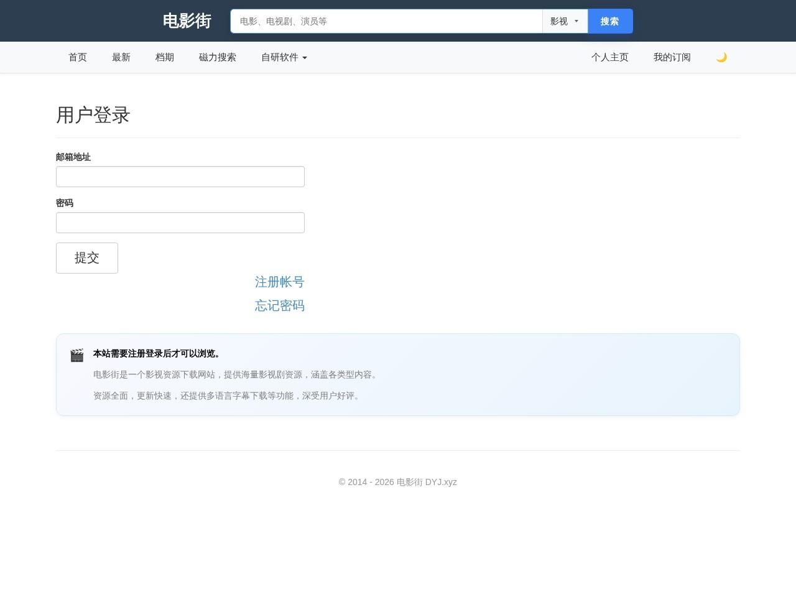Click the line starting 资源全面，更新快速
Viewport: 796px width, 597px height.
[228, 396]
